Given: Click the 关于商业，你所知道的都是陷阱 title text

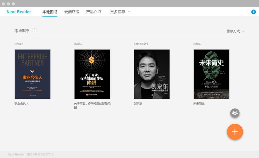Looking at the screenshot, I should 92,106.
